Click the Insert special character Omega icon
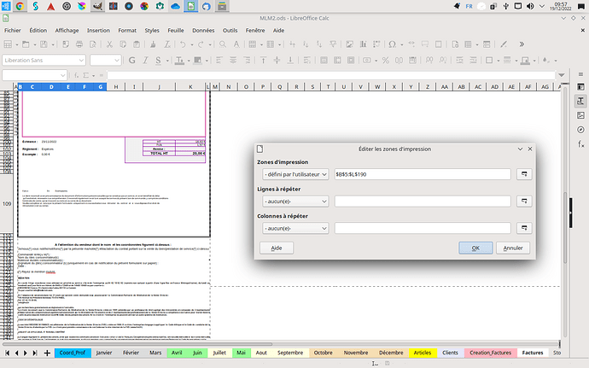Screen dimensions: 589x368 pos(392,44)
